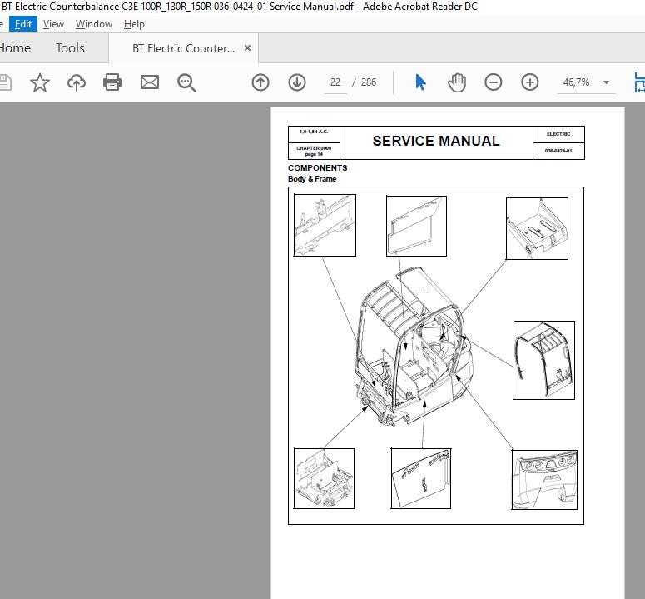Expand the zoom level dropdown arrow
The height and width of the screenshot is (599, 645).
607,82
